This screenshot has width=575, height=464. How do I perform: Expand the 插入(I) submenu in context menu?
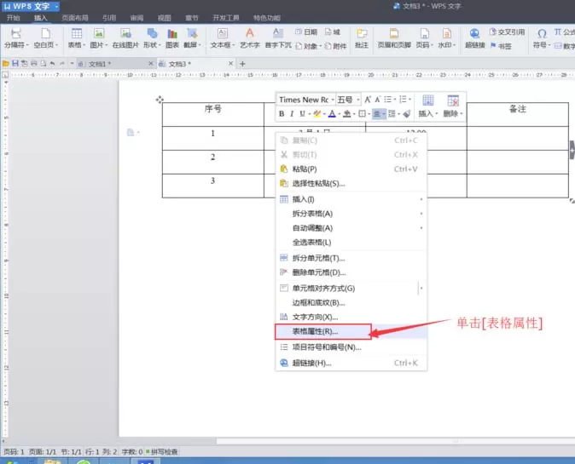pyautogui.click(x=351, y=199)
